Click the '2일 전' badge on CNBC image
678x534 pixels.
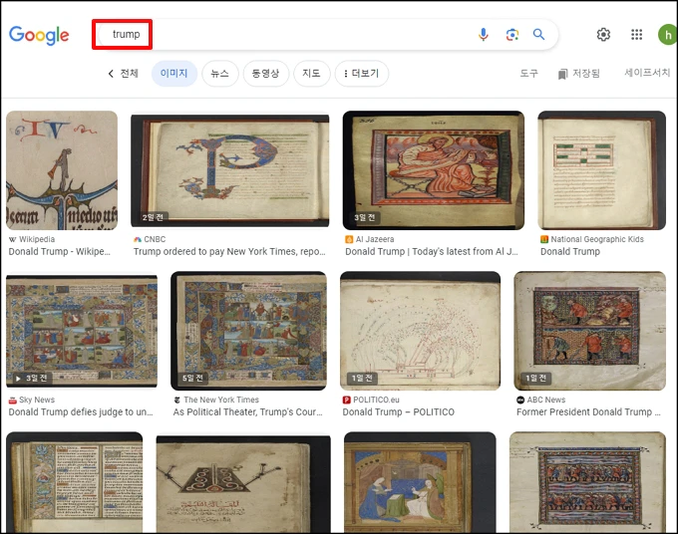(153, 217)
